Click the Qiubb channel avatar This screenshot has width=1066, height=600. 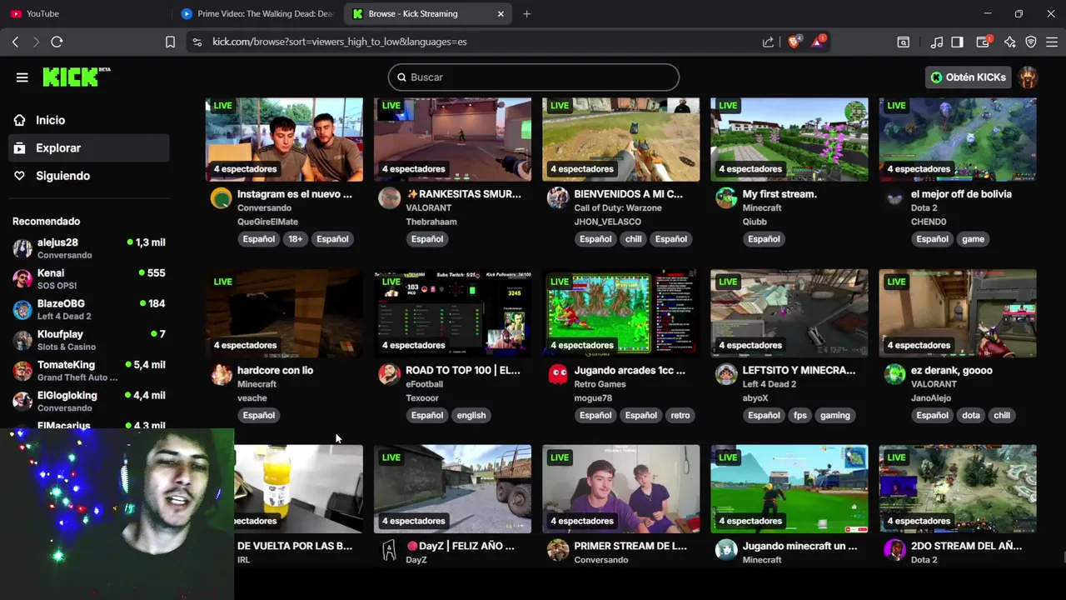tap(726, 198)
